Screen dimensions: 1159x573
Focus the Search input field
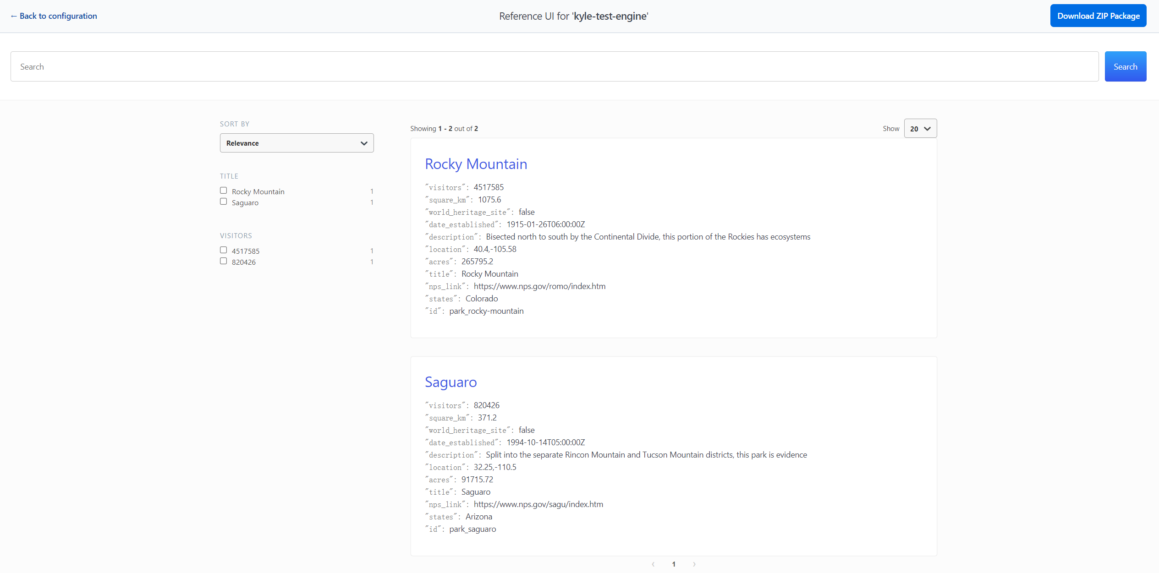click(555, 67)
